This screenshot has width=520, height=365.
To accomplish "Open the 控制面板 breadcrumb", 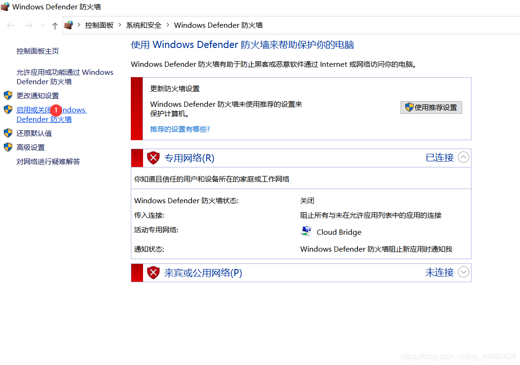I will point(99,25).
